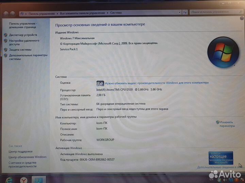Select Панель управления breadcrumb

click(x=42, y=14)
